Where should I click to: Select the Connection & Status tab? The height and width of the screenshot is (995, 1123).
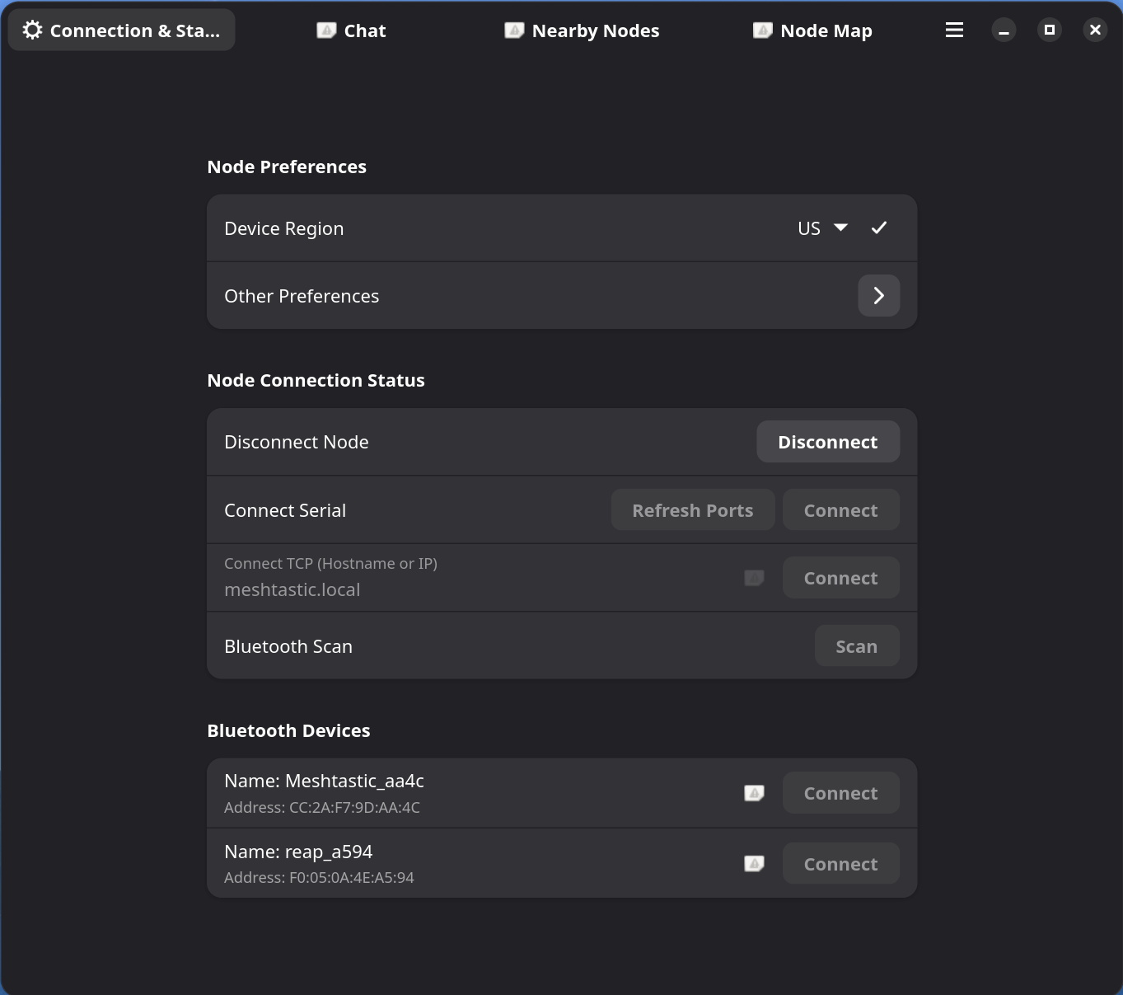[x=122, y=31]
